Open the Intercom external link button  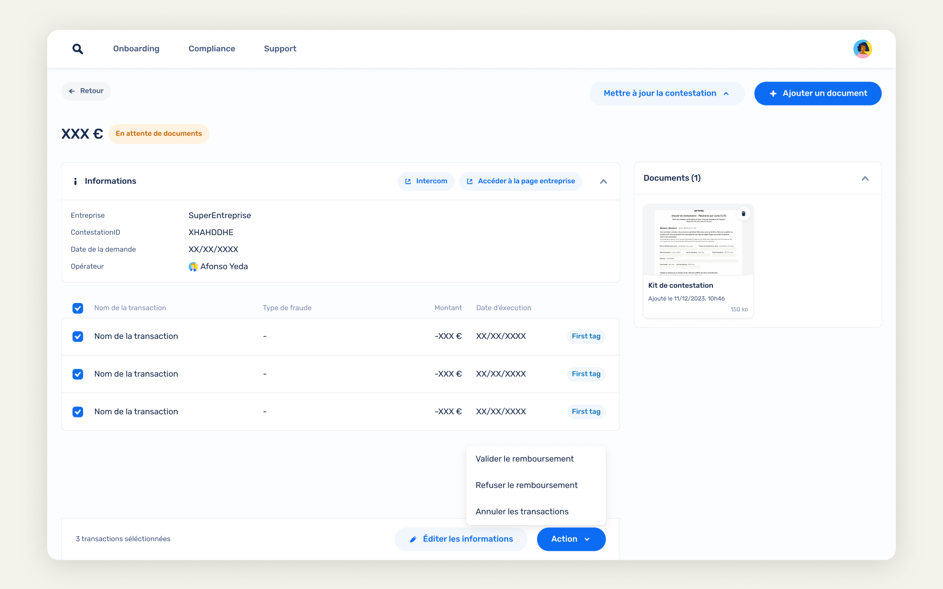(x=426, y=181)
